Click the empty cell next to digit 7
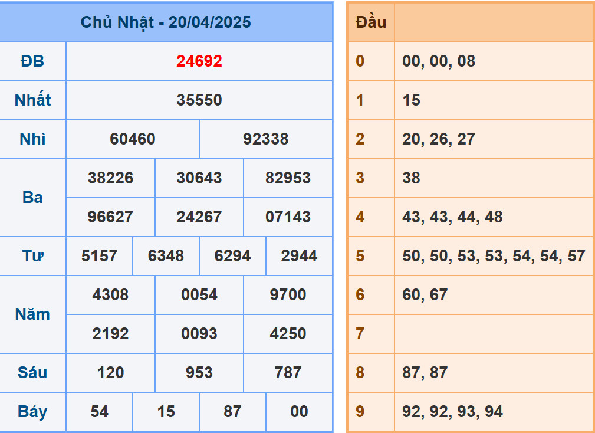Screen dimensions: 595x433 pyautogui.click(x=494, y=334)
